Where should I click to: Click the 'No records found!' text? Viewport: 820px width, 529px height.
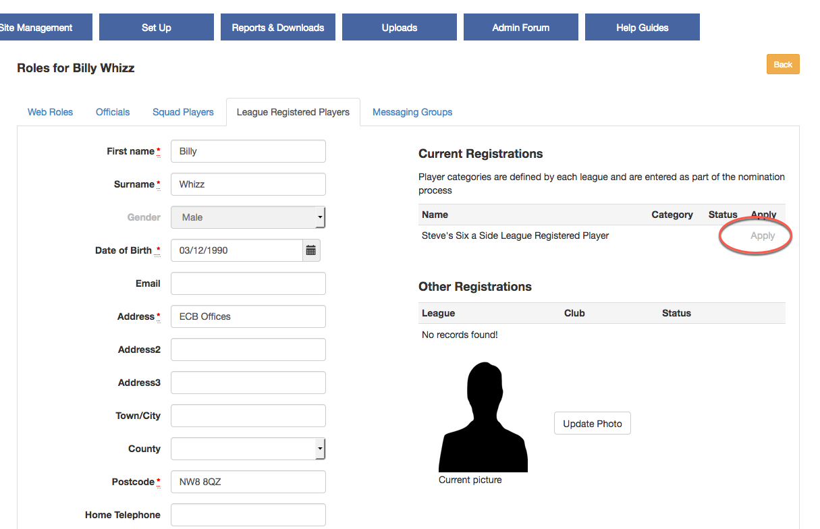460,335
